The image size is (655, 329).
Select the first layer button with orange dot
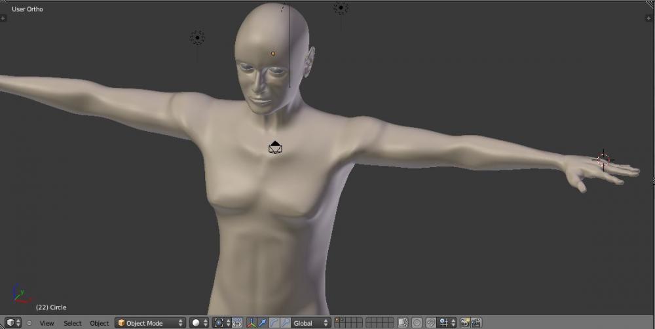(x=337, y=320)
